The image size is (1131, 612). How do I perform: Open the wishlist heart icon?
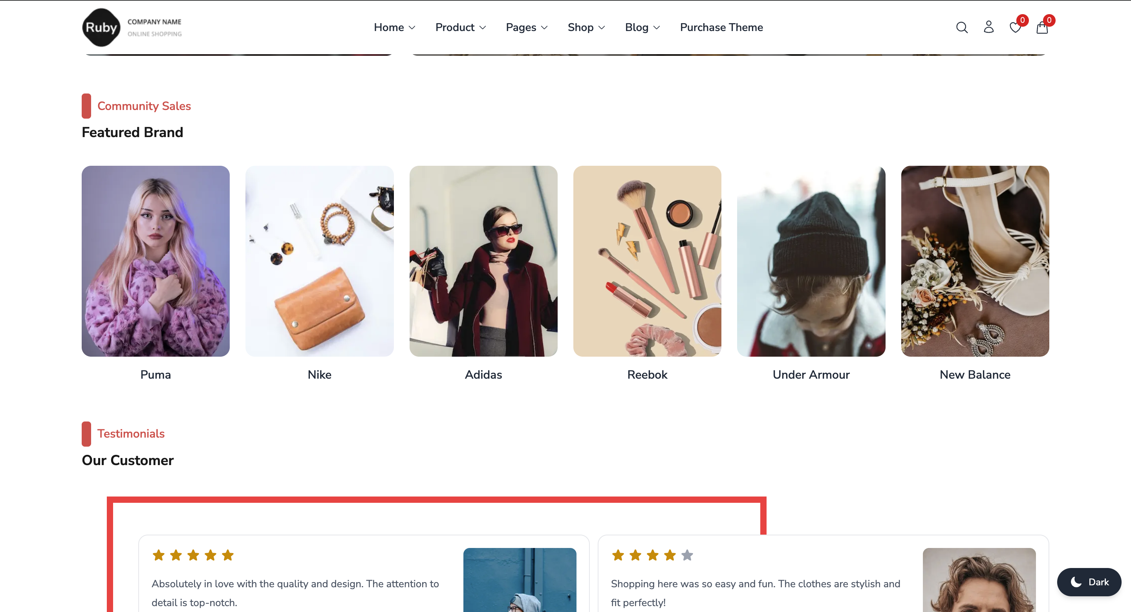[1015, 27]
